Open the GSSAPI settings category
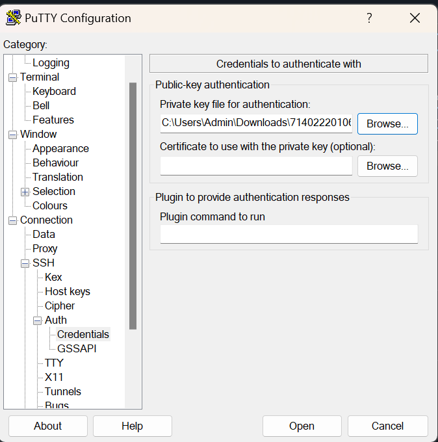Viewport: 438px width, 442px height. coord(77,348)
